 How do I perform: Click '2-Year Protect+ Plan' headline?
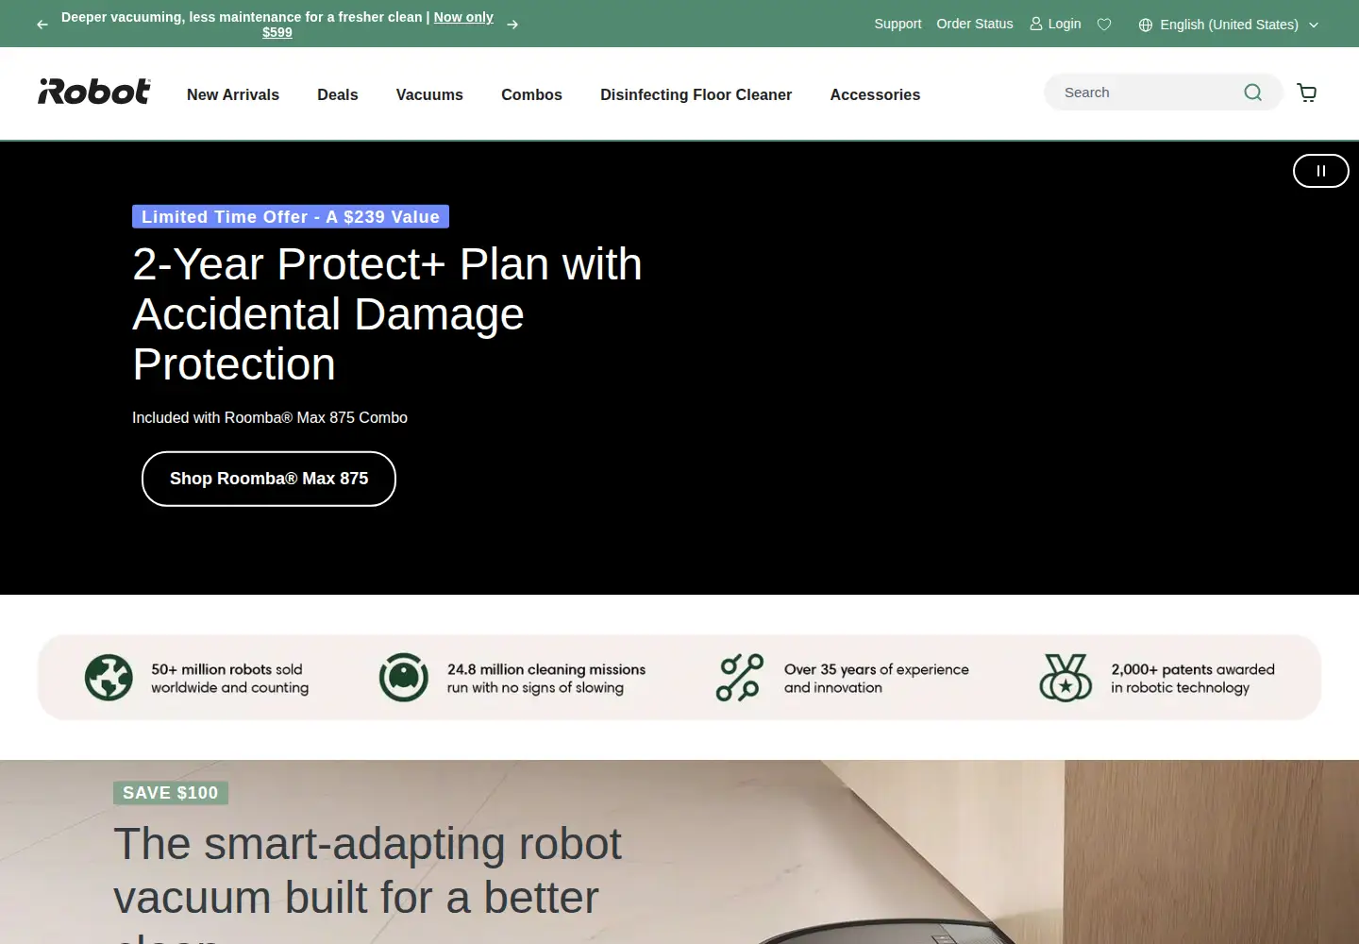(387, 313)
